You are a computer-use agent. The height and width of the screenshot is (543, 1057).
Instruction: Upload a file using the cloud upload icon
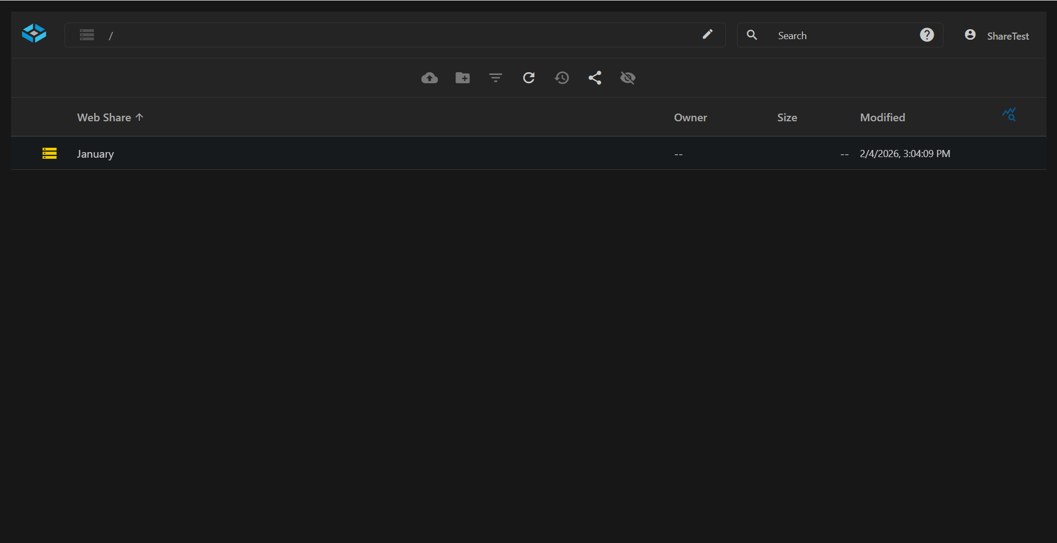(429, 78)
